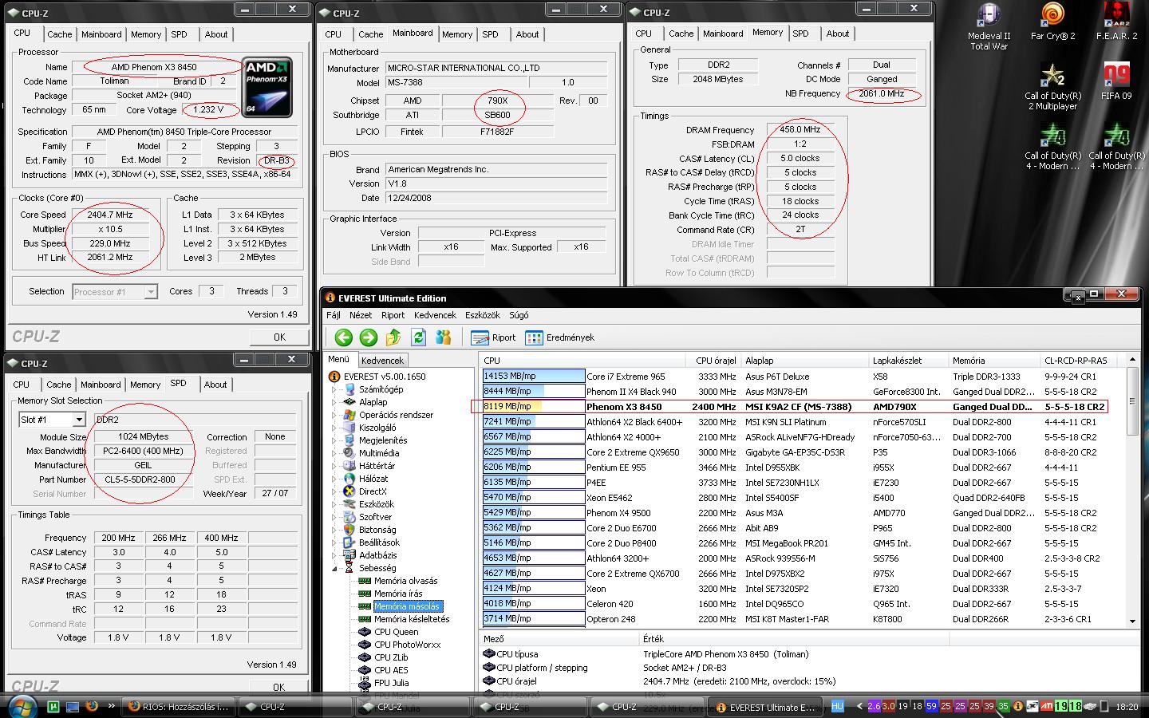This screenshot has width=1149, height=718.
Task: Open the Processor #1 selection dropdown
Action: pyautogui.click(x=151, y=292)
